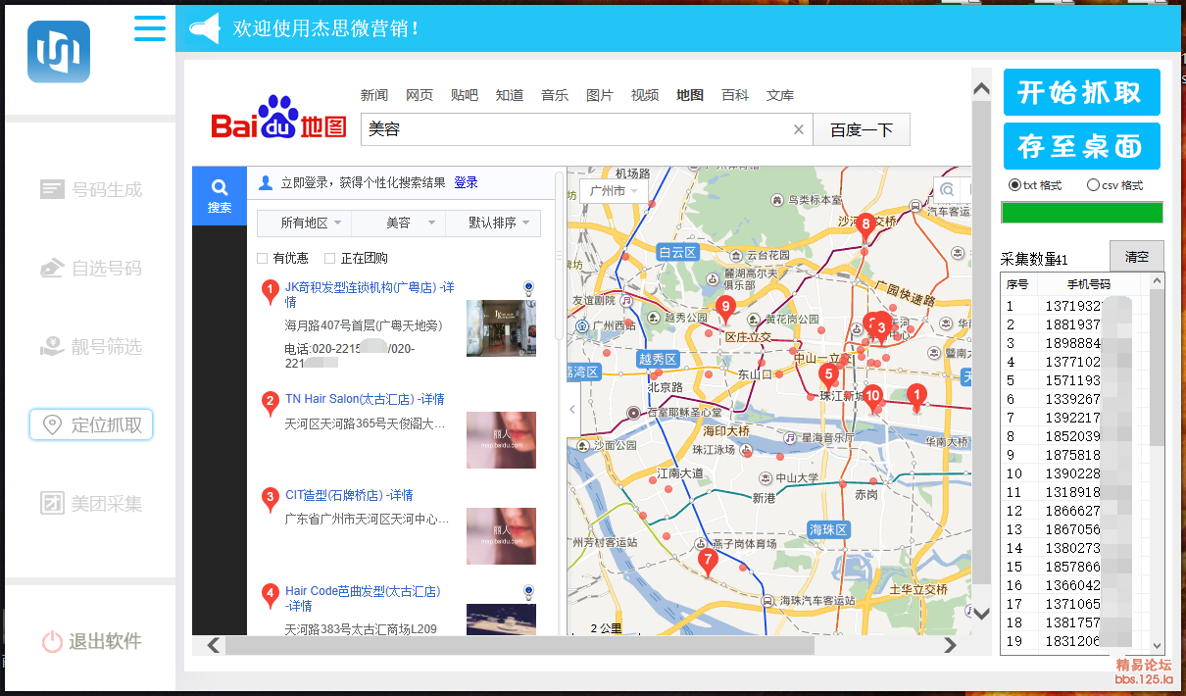Image resolution: width=1186 pixels, height=696 pixels.
Task: Click the street view icon for Hair Code
Action: 529,592
